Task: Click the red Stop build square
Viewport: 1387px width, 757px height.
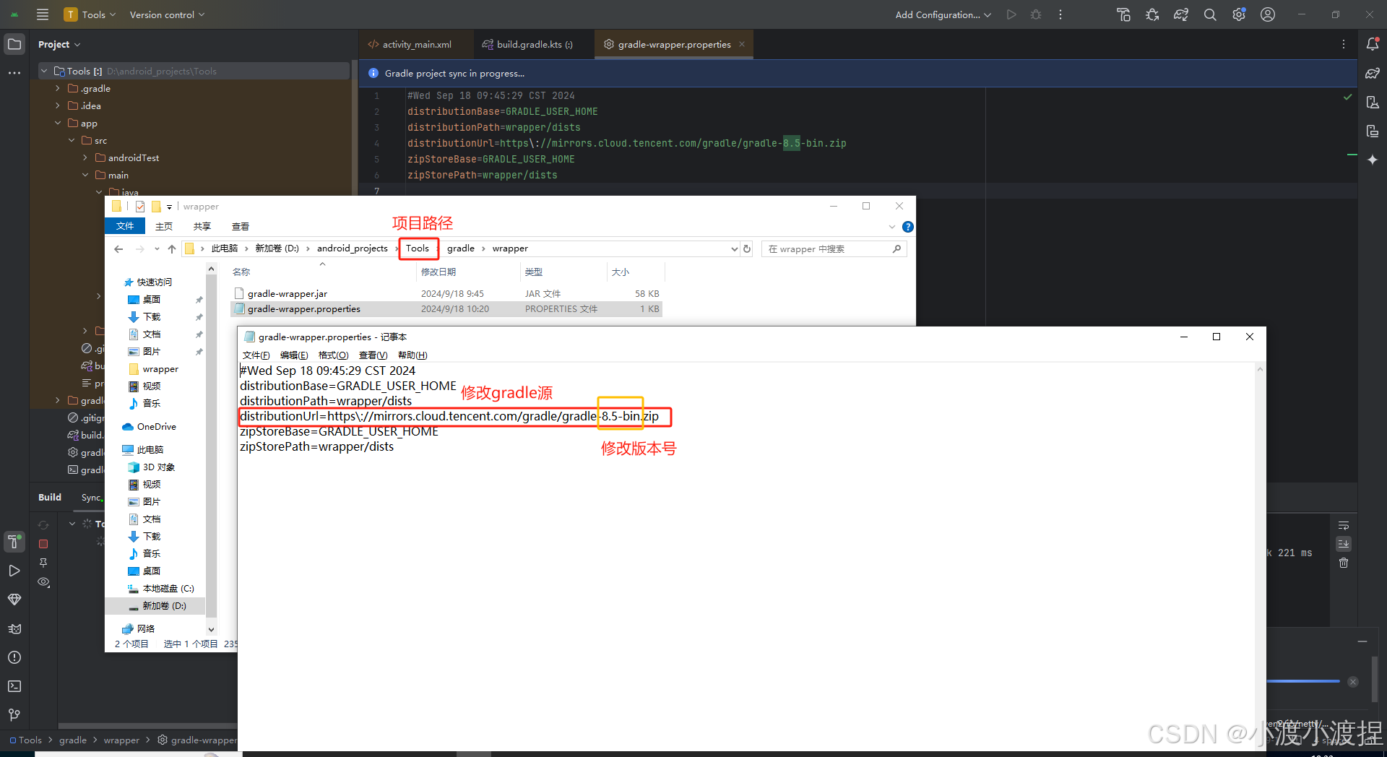Action: coord(43,544)
